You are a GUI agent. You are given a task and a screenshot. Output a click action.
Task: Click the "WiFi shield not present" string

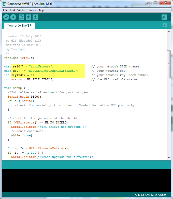coord(61,127)
